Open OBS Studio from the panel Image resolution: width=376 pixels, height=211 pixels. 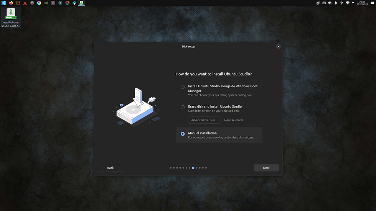coord(32,3)
